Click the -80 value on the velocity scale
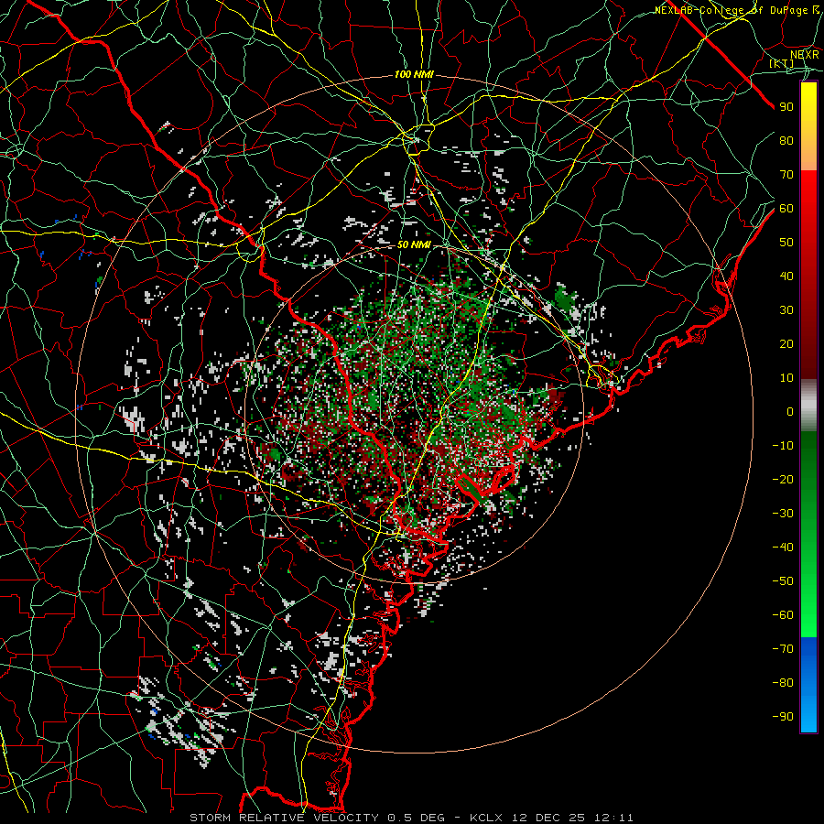 click(783, 683)
